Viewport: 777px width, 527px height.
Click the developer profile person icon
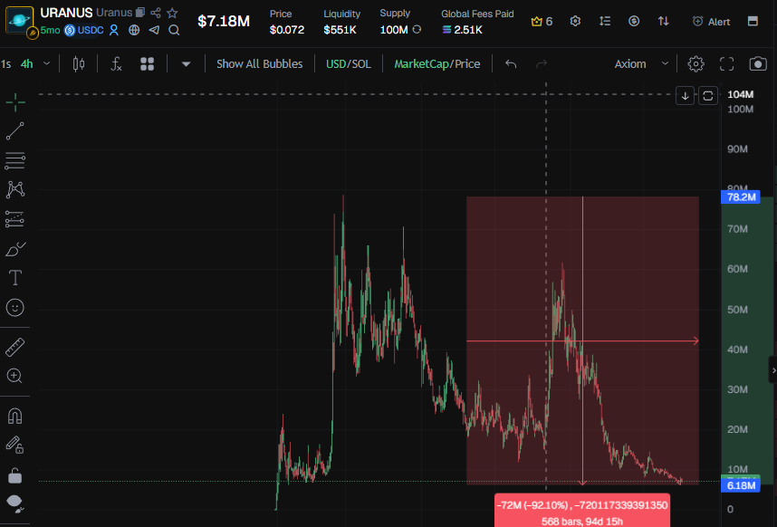coord(114,30)
